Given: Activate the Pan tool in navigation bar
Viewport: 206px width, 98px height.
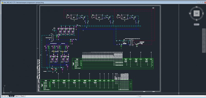Looking at the screenshot, I should point(204,37).
